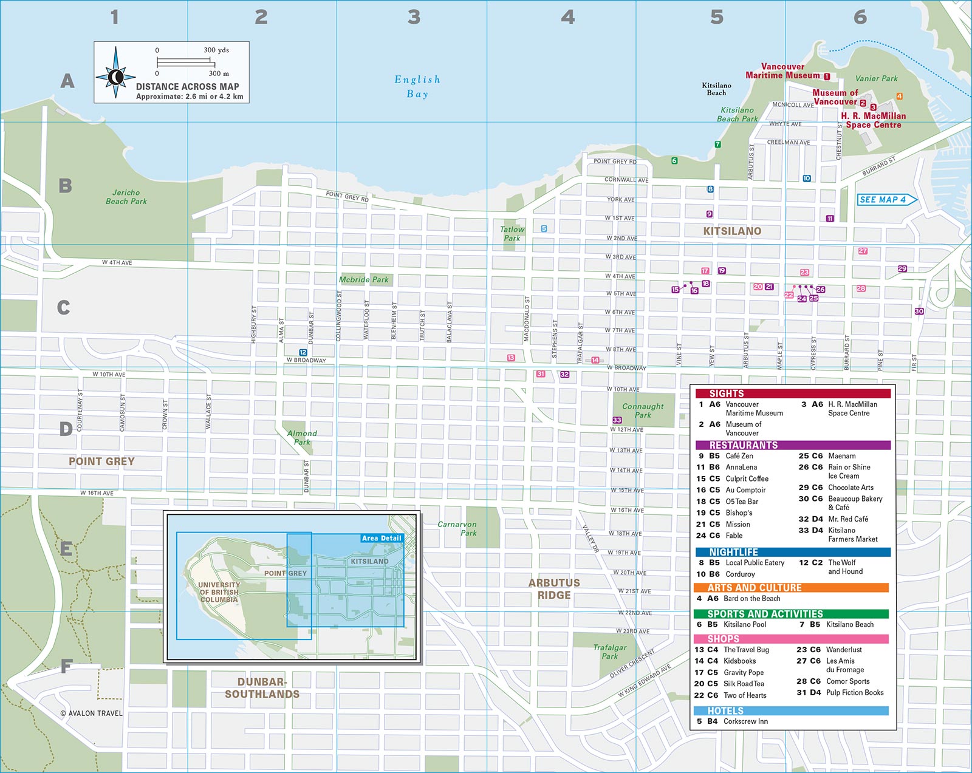Select the HOTELS legend header
Image resolution: width=972 pixels, height=773 pixels.
point(792,711)
